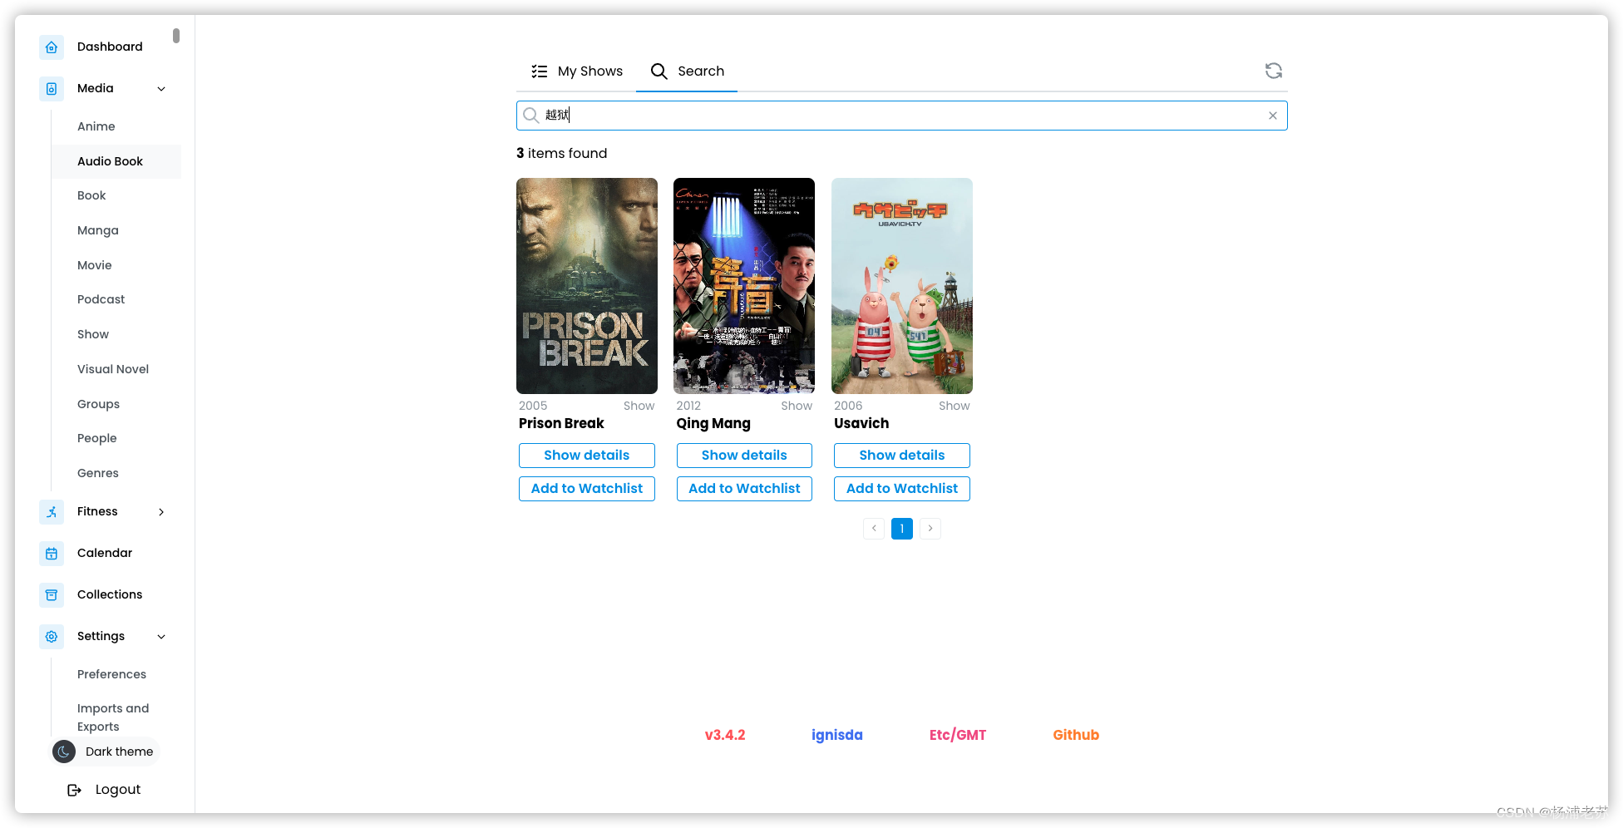Image resolution: width=1623 pixels, height=828 pixels.
Task: Click the Etc/GMT timezone link
Action: (958, 735)
